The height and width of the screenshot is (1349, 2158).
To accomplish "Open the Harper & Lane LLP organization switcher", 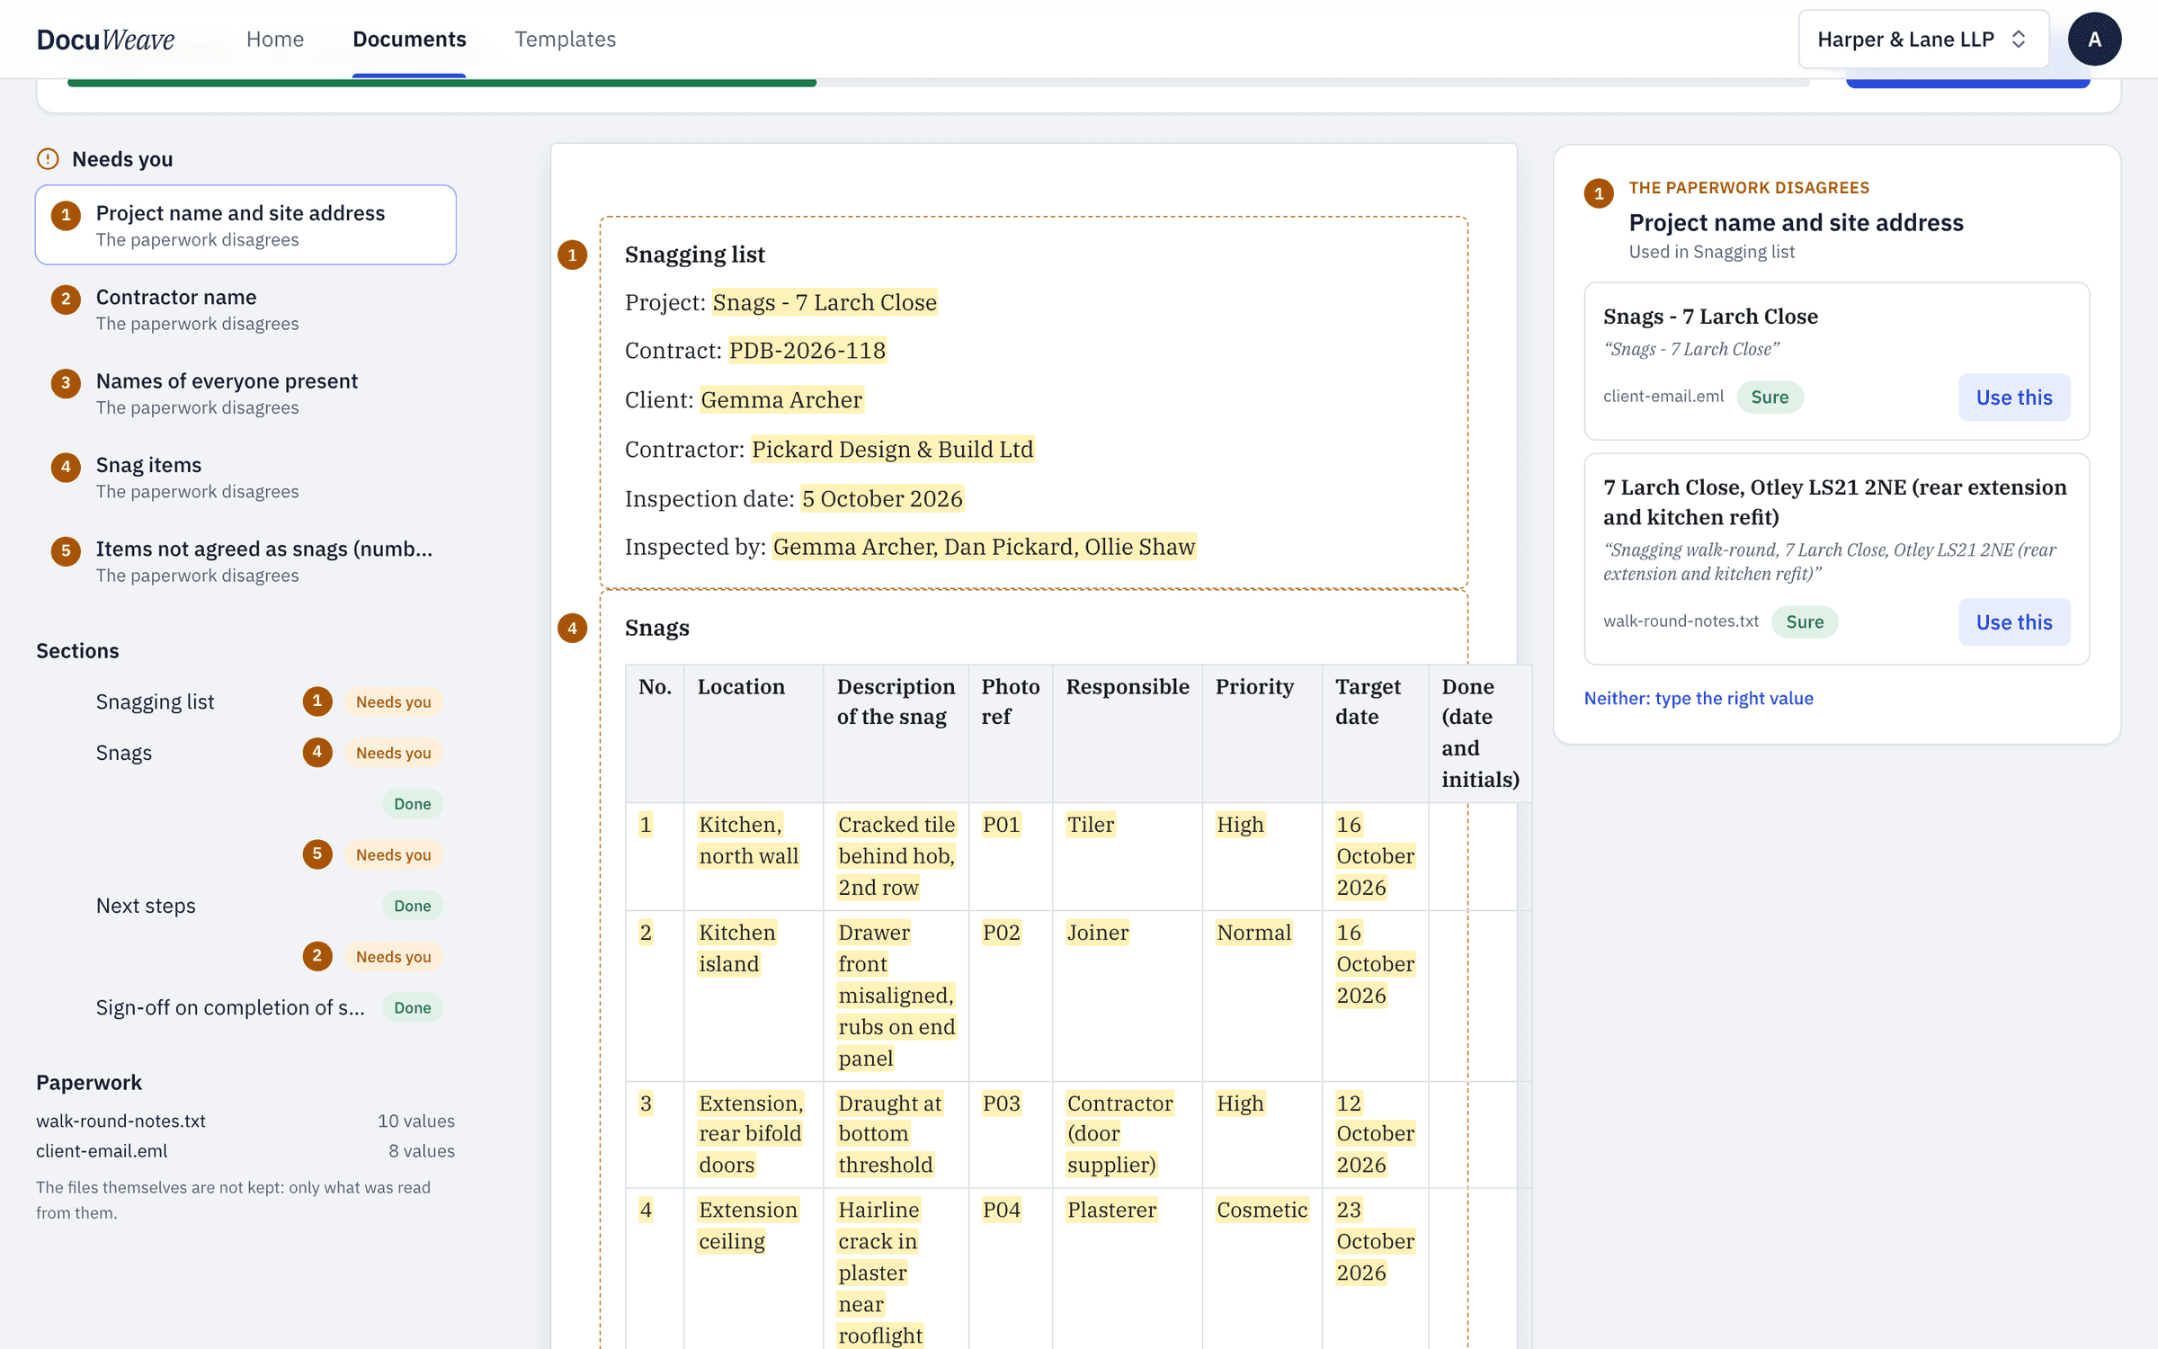I will pyautogui.click(x=1923, y=39).
